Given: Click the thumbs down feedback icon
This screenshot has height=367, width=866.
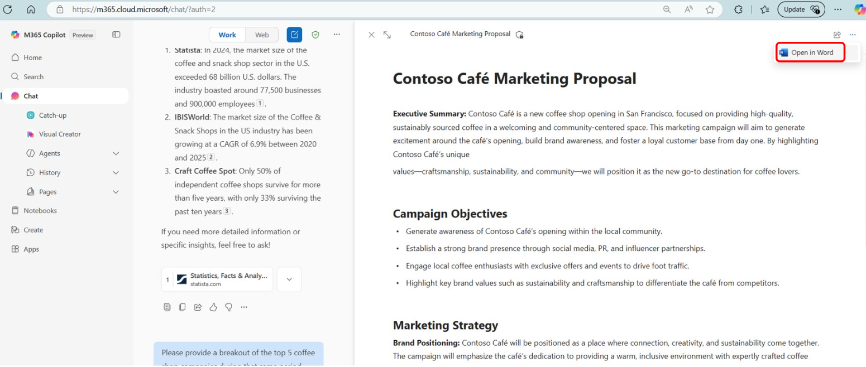Looking at the screenshot, I should pyautogui.click(x=228, y=307).
